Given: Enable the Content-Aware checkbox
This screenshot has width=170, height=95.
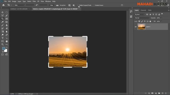Looking at the screenshot, I should [x=94, y=5].
